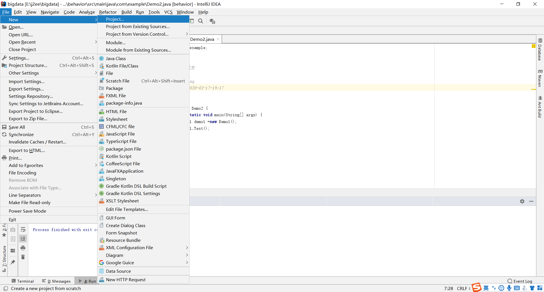
Task: Open the Navigate menu
Action: 50,12
